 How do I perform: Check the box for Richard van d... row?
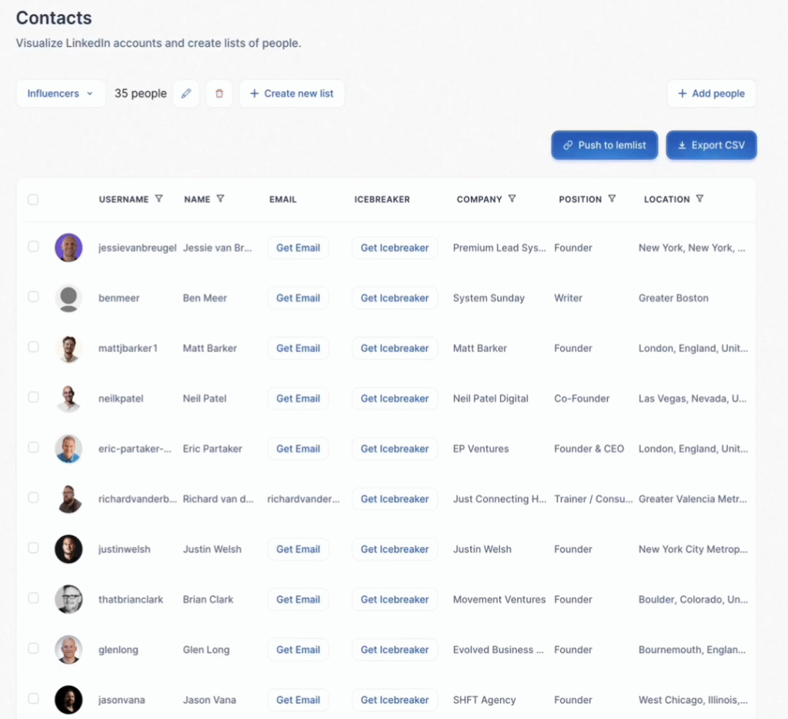33,498
